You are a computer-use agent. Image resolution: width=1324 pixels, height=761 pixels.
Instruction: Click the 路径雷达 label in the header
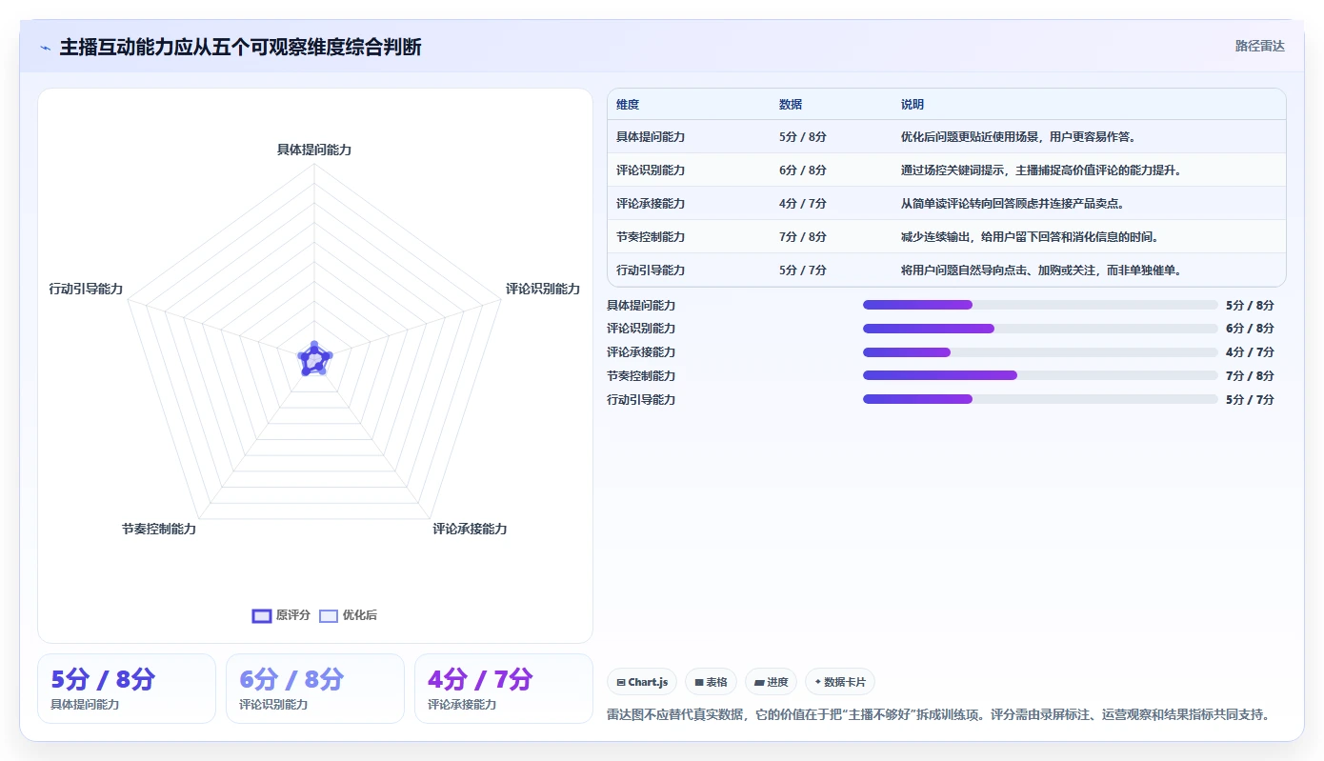[1259, 46]
